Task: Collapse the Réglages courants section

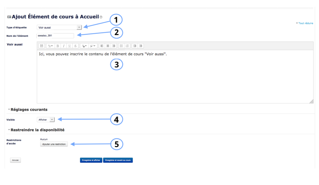Action: tap(28, 110)
